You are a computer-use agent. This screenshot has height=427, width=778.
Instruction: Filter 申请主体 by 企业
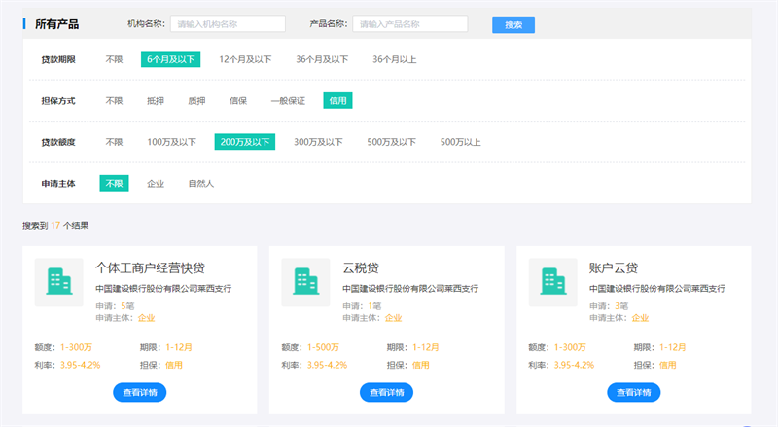tap(156, 183)
